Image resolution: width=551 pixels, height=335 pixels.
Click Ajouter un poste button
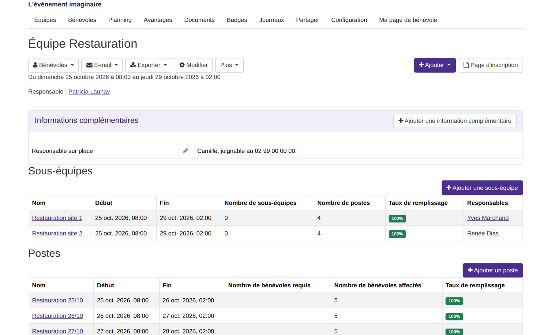point(493,270)
